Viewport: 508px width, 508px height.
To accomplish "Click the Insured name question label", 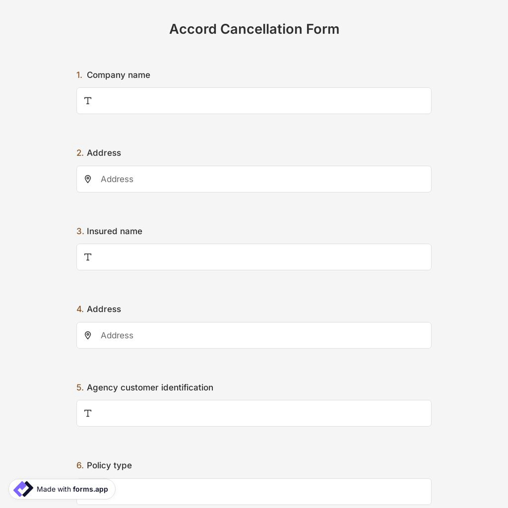I will click(x=114, y=231).
